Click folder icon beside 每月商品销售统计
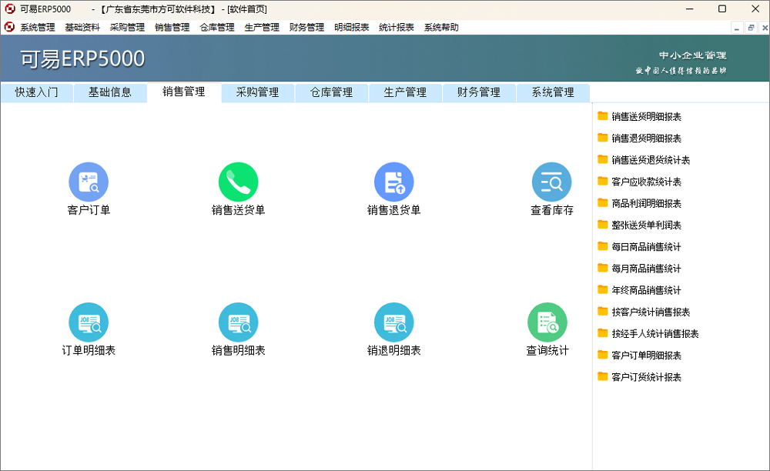770x471 pixels. [x=603, y=267]
